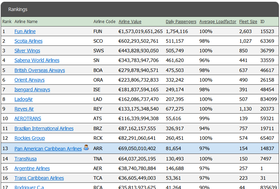The image size is (280, 189).
Task: Click the Pan American Caribbean Airlines link
Action: (48, 149)
